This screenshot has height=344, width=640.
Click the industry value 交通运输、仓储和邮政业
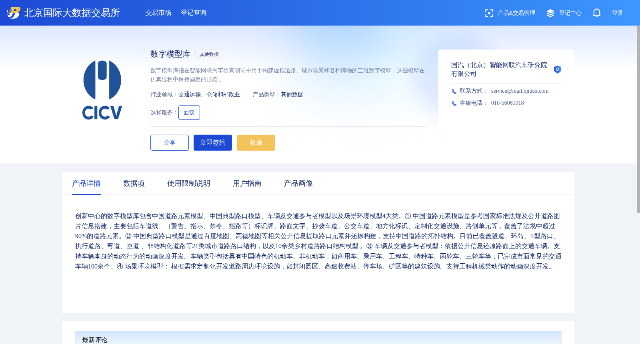pos(209,95)
